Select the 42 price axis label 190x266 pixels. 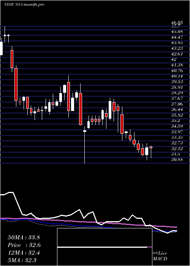point(174,59)
